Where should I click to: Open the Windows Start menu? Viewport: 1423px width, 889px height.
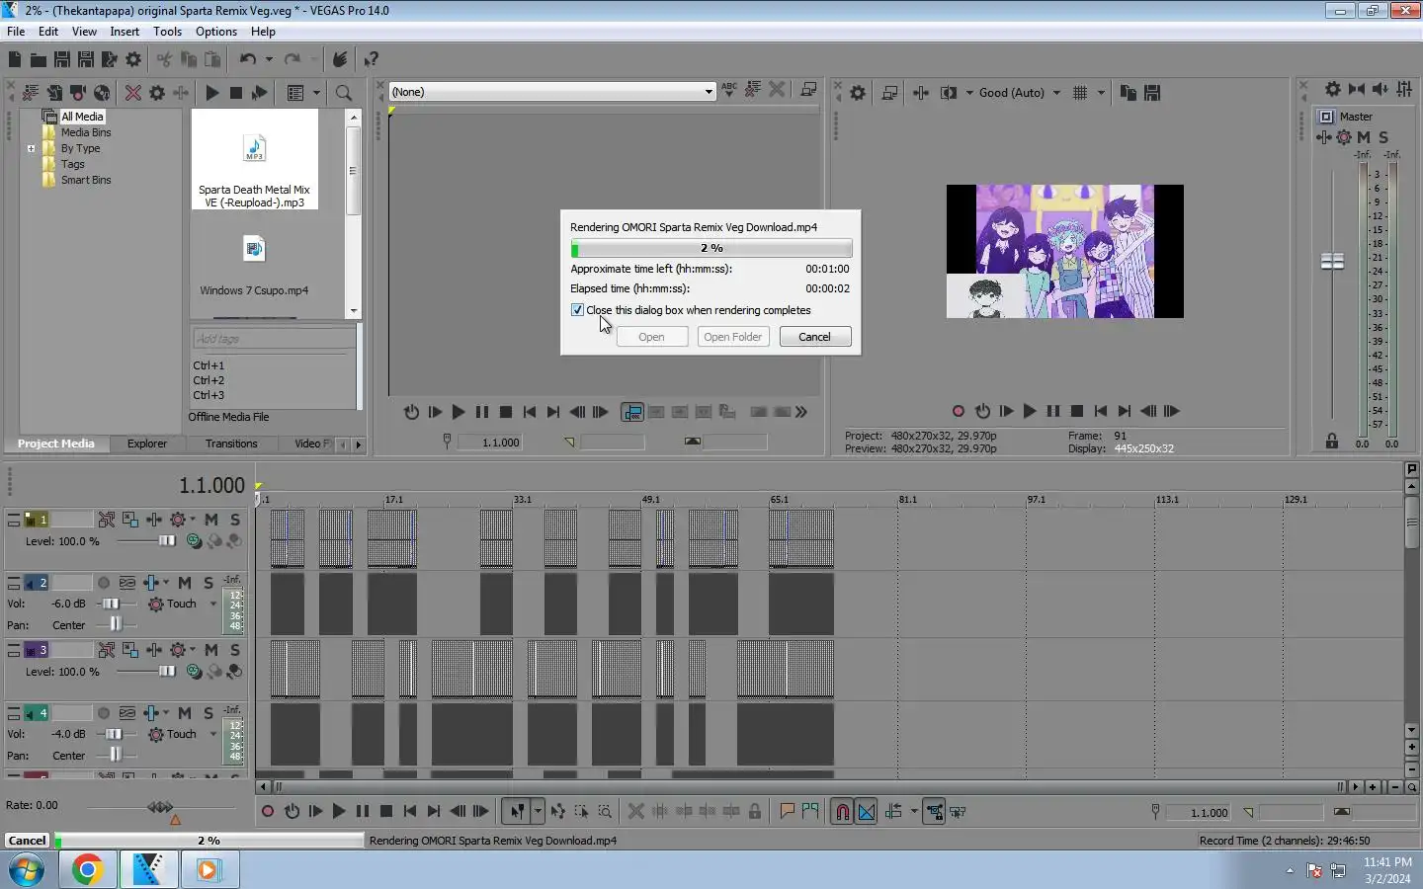point(27,870)
